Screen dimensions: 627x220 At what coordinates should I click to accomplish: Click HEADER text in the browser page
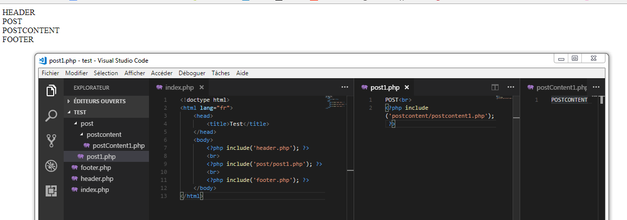tap(19, 13)
